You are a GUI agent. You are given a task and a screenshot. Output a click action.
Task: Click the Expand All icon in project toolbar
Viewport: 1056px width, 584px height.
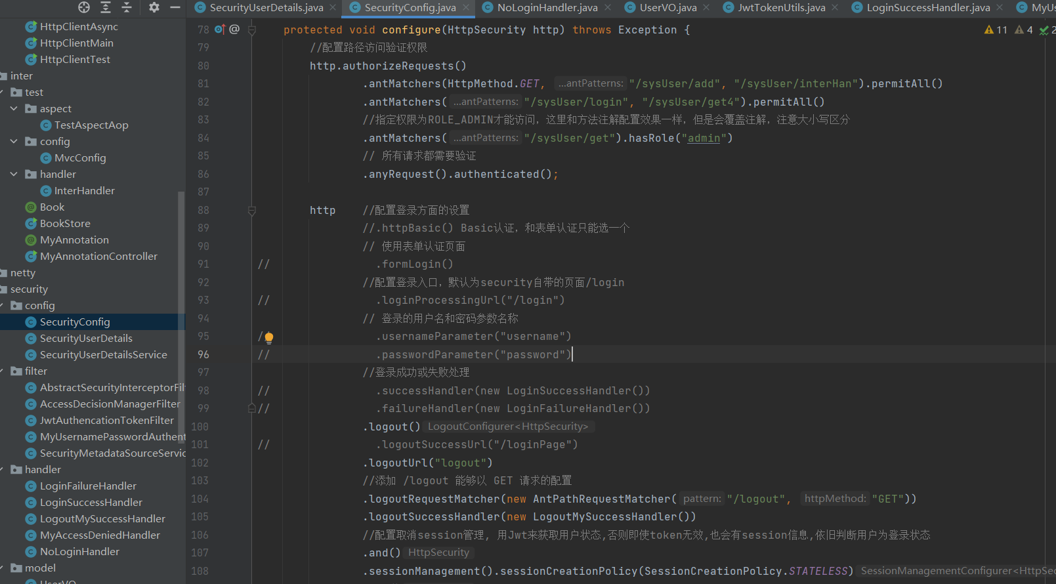(106, 7)
